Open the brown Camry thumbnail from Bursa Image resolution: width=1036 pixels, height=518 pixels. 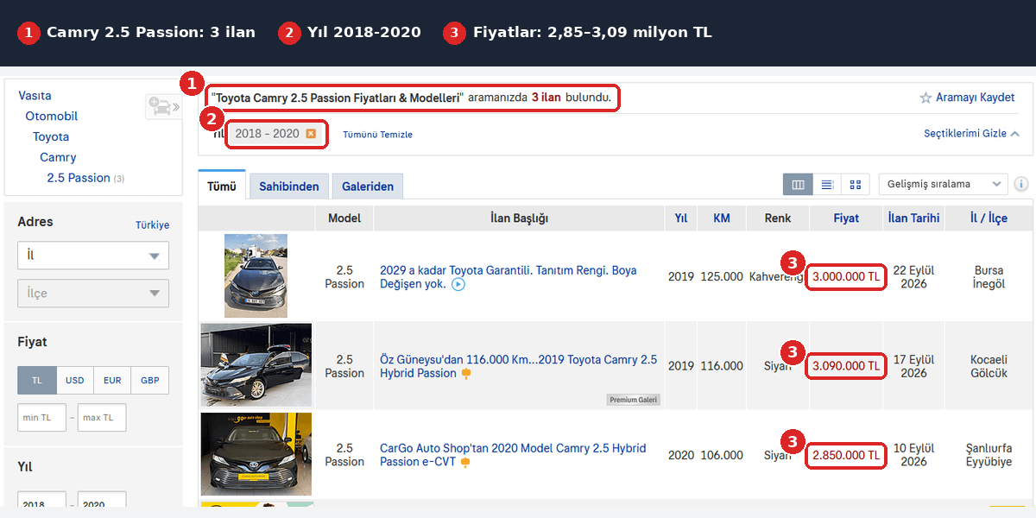[256, 275]
